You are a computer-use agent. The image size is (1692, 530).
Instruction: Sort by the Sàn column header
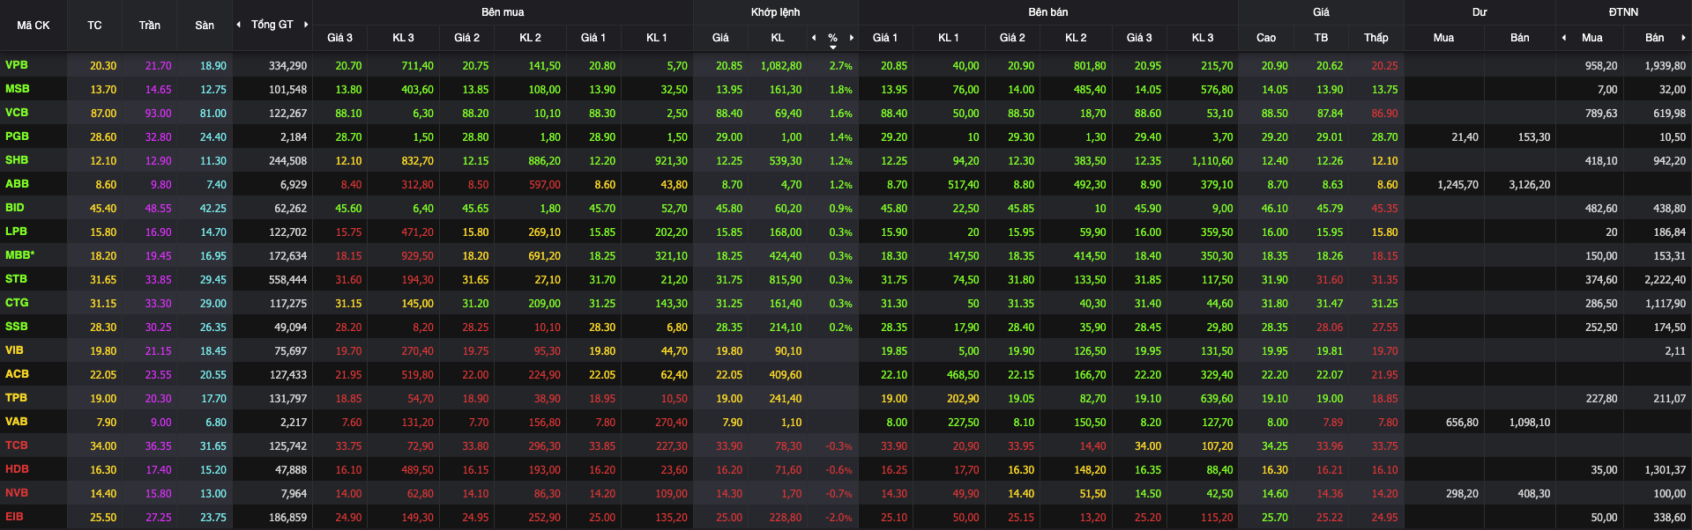205,26
